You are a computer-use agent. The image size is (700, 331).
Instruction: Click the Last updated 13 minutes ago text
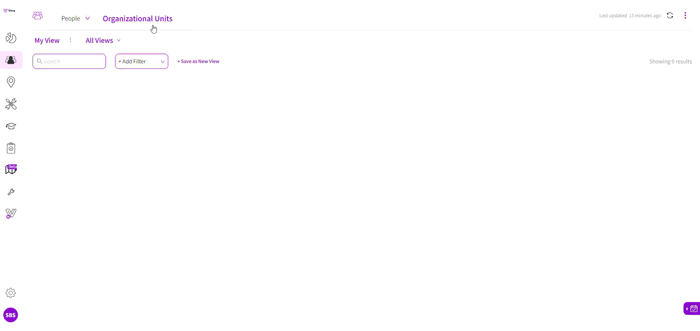[630, 16]
